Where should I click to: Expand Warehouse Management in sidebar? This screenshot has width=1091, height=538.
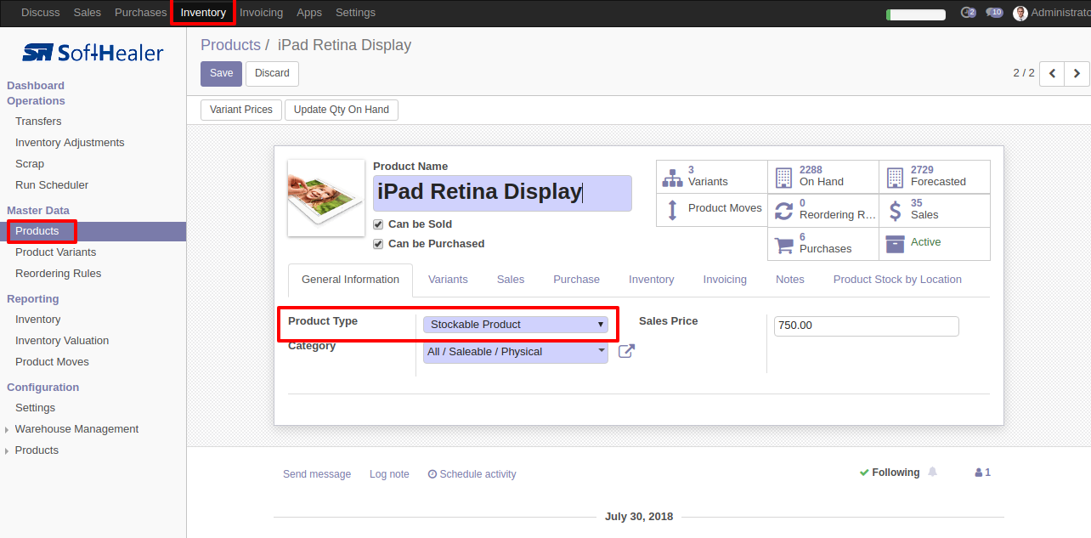point(76,429)
